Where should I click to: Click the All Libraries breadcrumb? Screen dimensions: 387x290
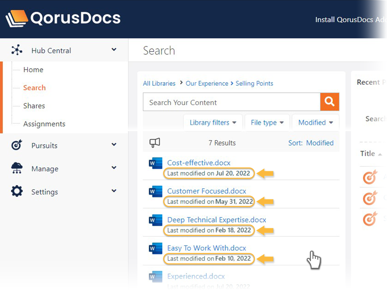tap(159, 83)
